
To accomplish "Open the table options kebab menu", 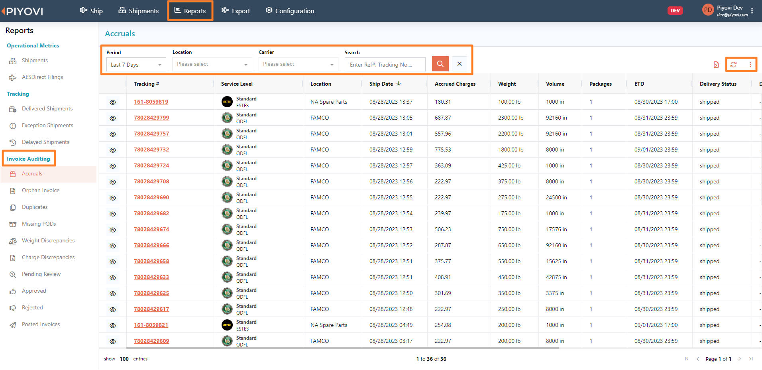I will (750, 65).
